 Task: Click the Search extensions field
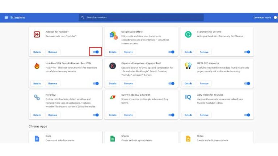141,17
